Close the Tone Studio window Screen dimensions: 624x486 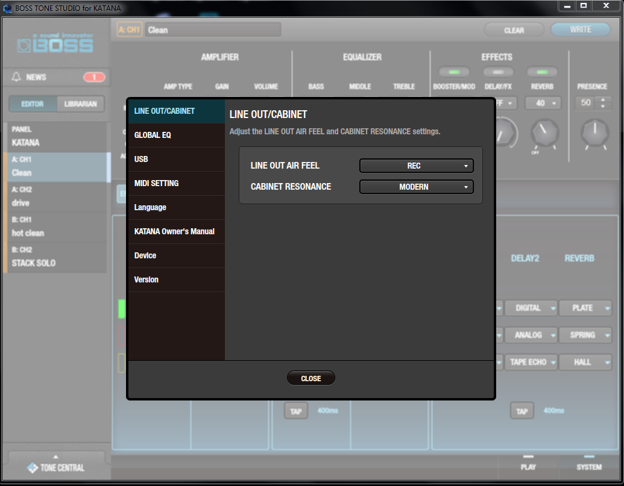click(606, 6)
